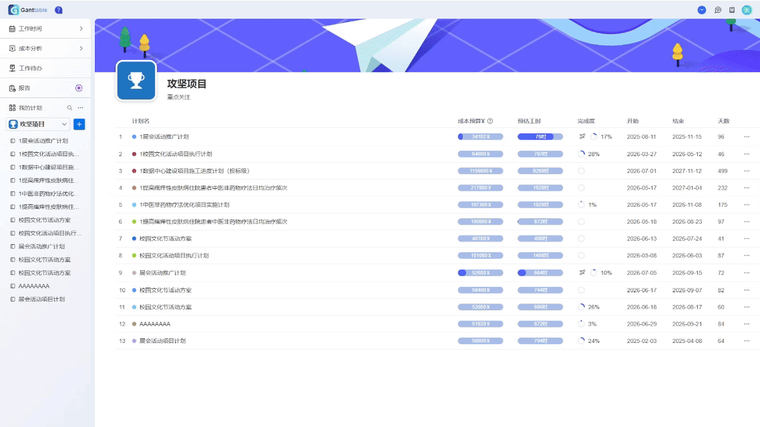Click the trophy project icon in header
760x427 pixels.
136,80
